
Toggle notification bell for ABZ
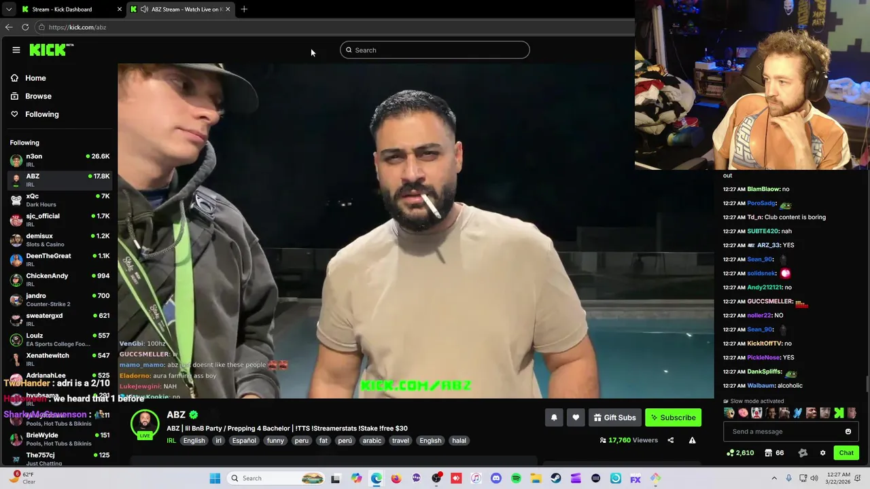click(554, 418)
